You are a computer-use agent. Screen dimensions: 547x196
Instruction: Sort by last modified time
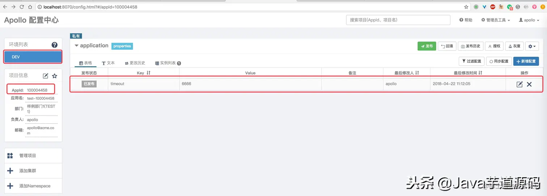(480, 73)
